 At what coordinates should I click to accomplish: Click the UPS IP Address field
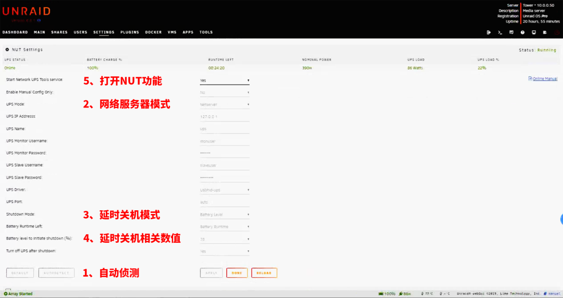point(225,117)
